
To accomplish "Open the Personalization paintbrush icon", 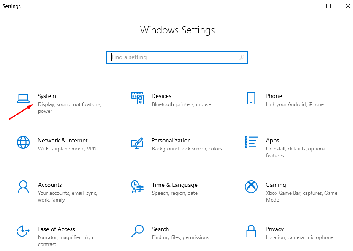I will 137,143.
